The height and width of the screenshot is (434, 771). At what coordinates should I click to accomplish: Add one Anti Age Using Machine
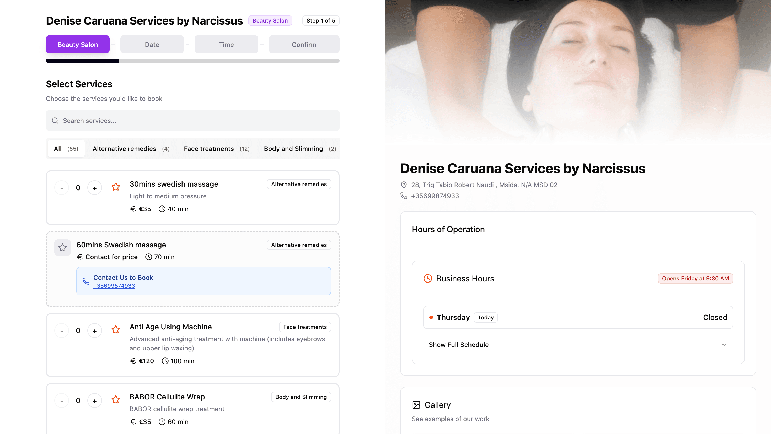[95, 331]
